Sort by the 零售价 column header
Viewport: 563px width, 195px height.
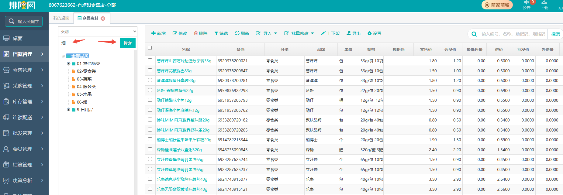click(x=426, y=50)
